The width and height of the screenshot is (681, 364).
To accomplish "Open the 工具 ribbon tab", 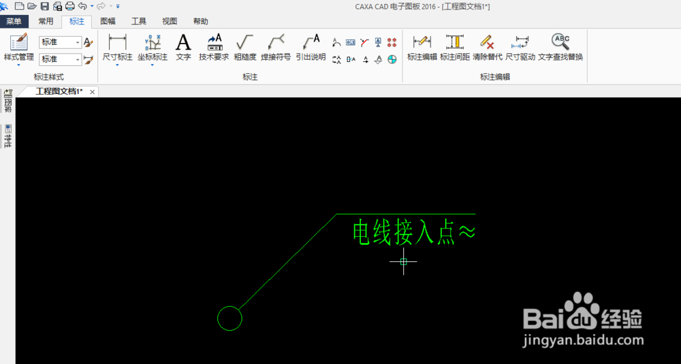I will tap(139, 21).
